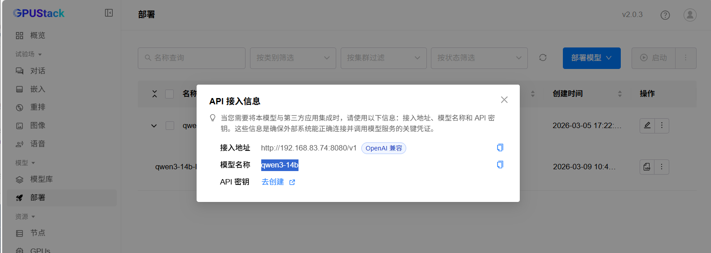711x253 pixels.
Task: Collapse the Models (模型) sidebar section
Action: (25, 163)
